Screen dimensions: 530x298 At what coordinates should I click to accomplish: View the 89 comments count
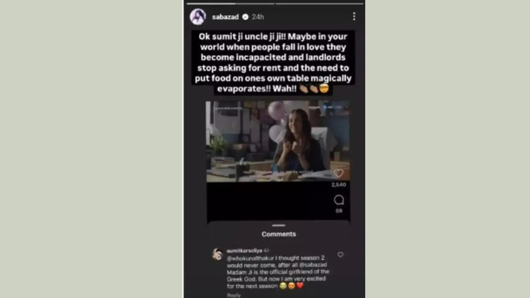click(x=339, y=211)
